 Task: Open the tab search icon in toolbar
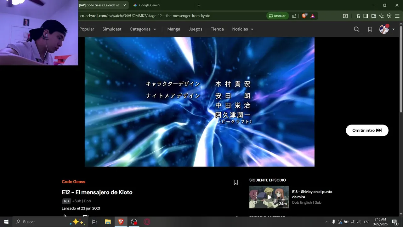coord(345,16)
